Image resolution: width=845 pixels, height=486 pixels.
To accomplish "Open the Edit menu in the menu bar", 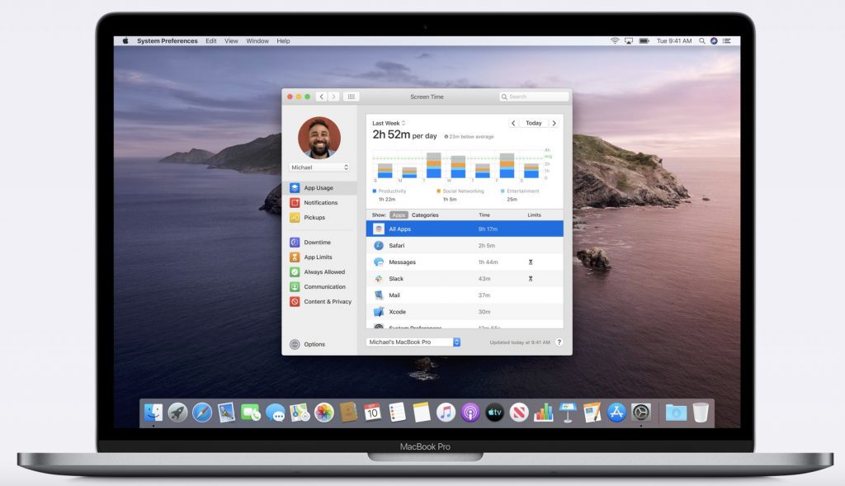I will coord(211,40).
